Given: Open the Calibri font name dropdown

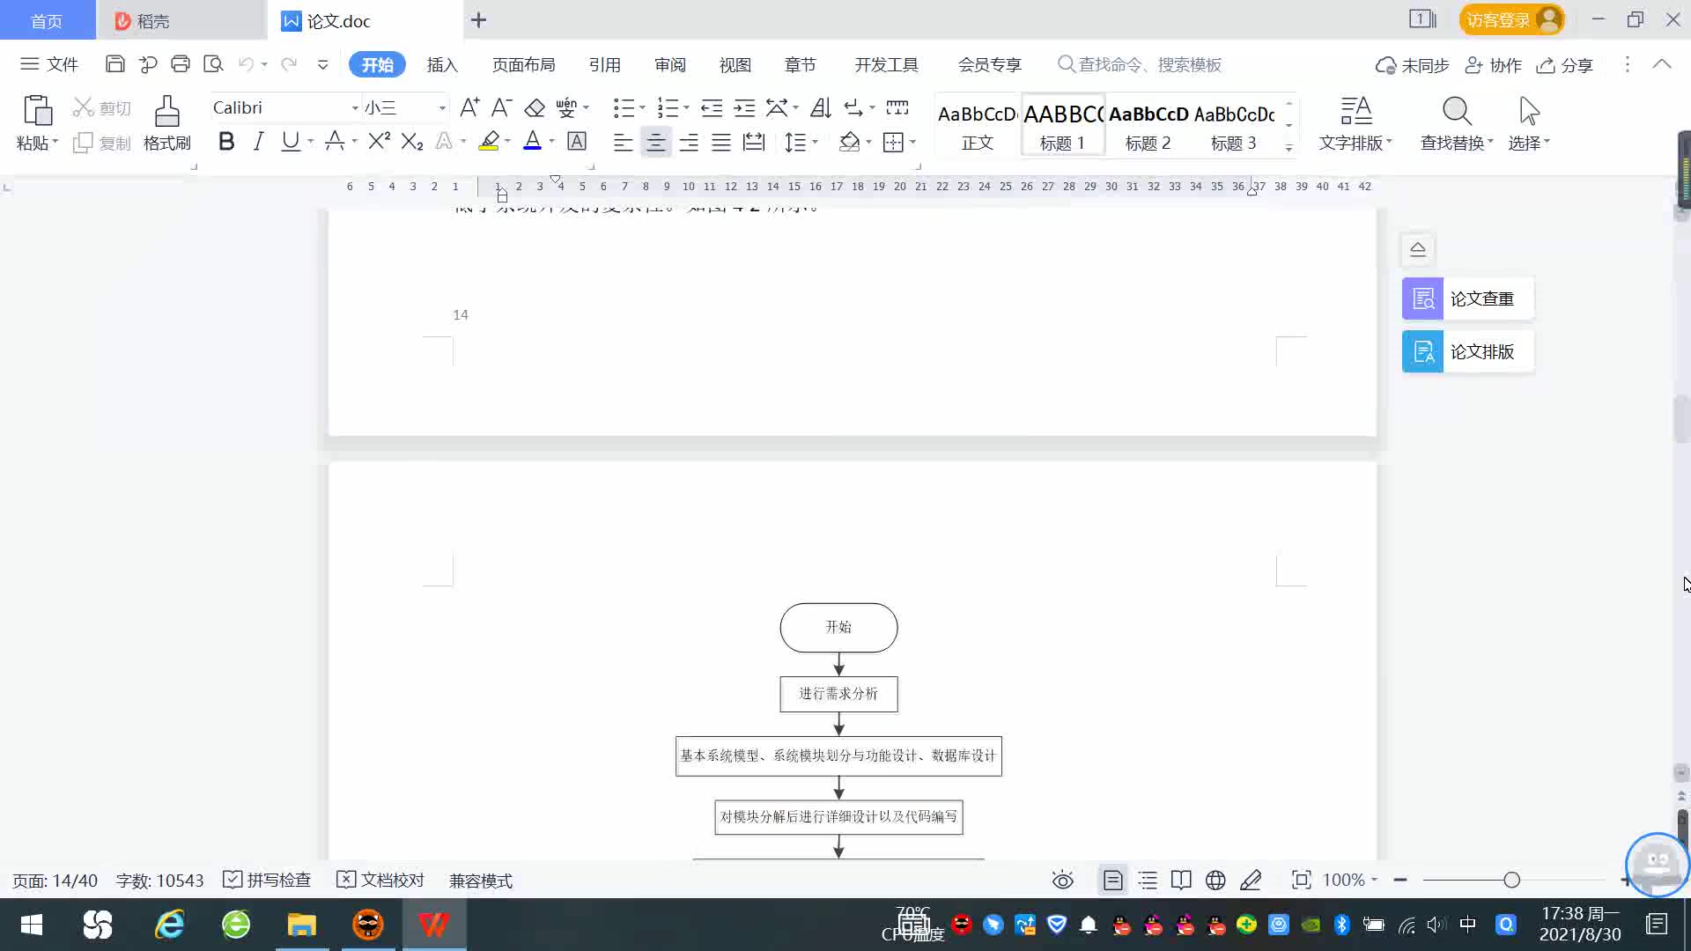Looking at the screenshot, I should (x=355, y=107).
